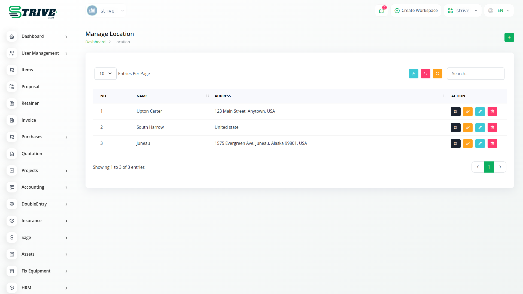Screen dimensions: 523x294
Task: Click the orange link icon for Juneau
Action: coord(467,143)
